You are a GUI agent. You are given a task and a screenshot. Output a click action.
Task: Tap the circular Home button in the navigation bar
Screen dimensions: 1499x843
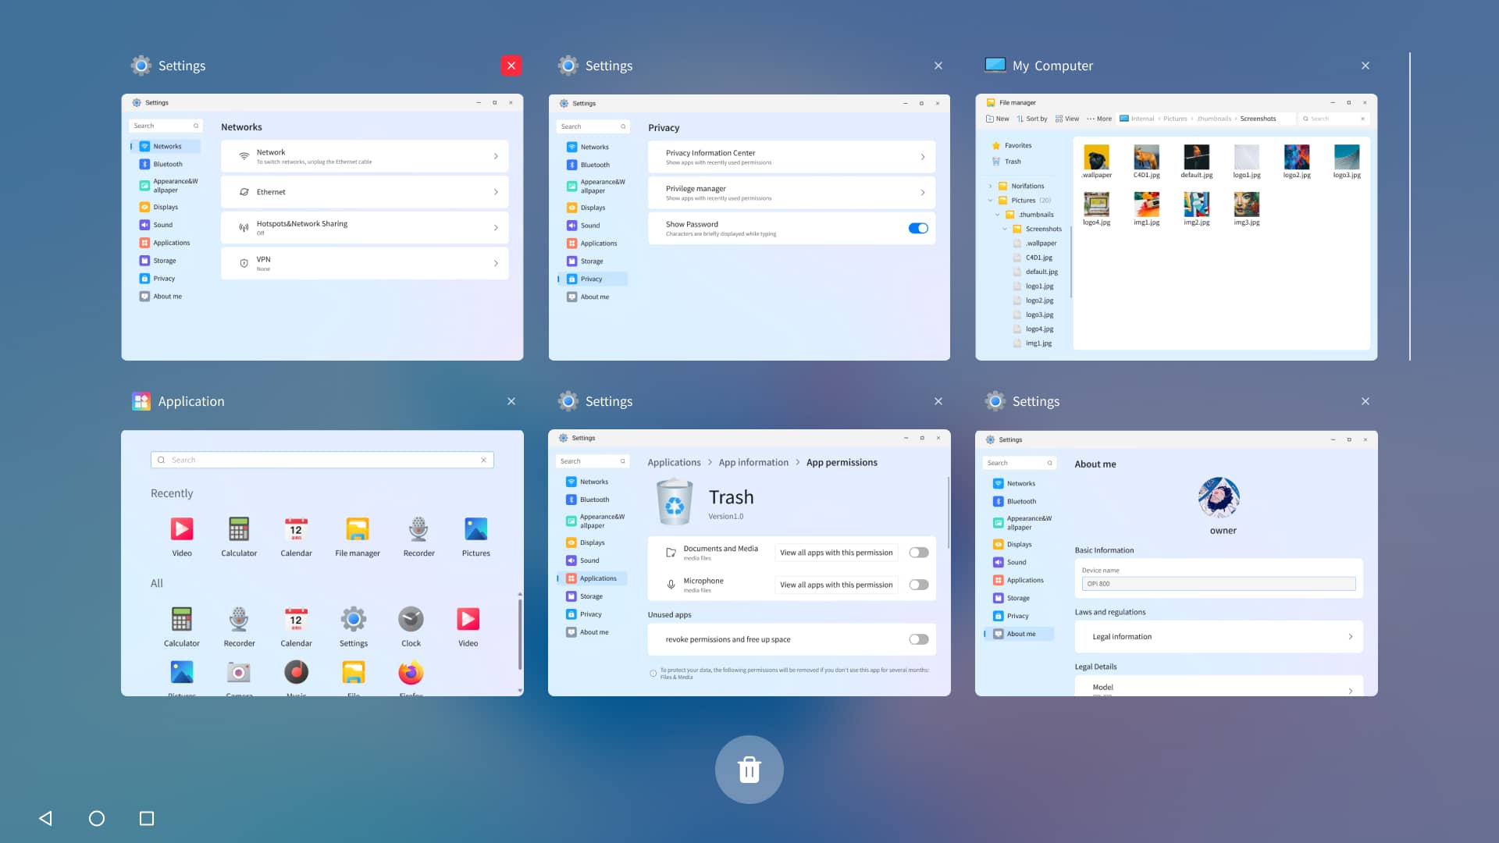click(x=97, y=818)
